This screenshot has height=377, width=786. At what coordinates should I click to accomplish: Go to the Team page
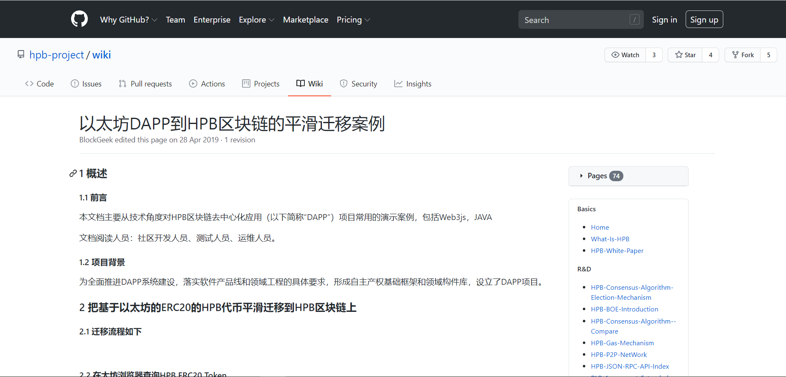(x=175, y=20)
